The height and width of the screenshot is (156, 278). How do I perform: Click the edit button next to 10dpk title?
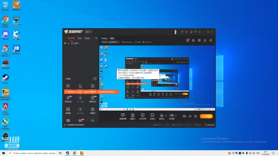coord(112,38)
